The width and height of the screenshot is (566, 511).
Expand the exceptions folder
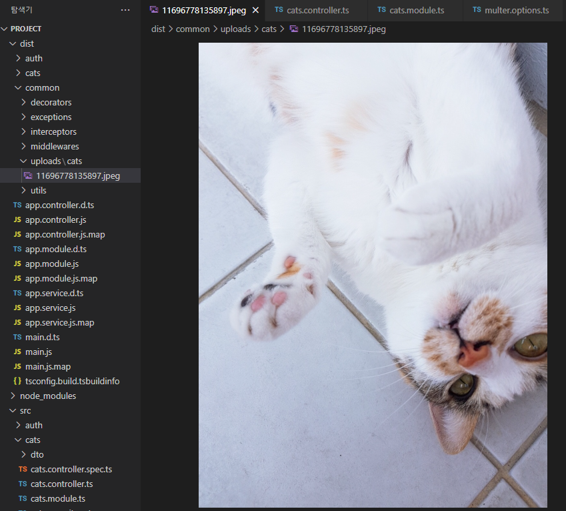(23, 117)
